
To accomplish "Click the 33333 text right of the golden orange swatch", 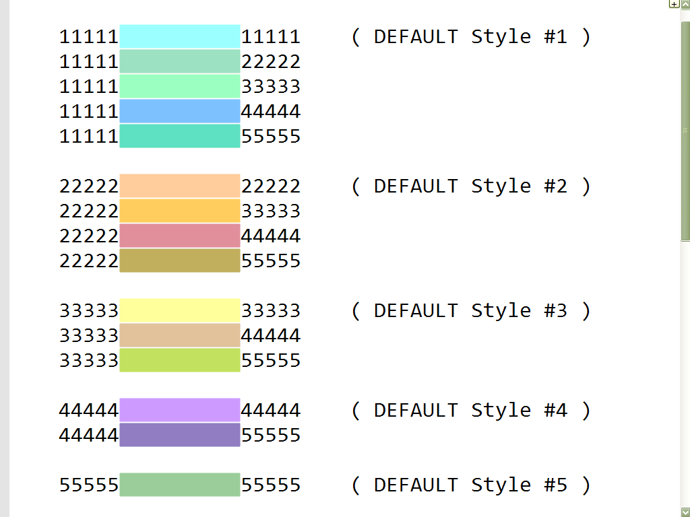I will [271, 211].
